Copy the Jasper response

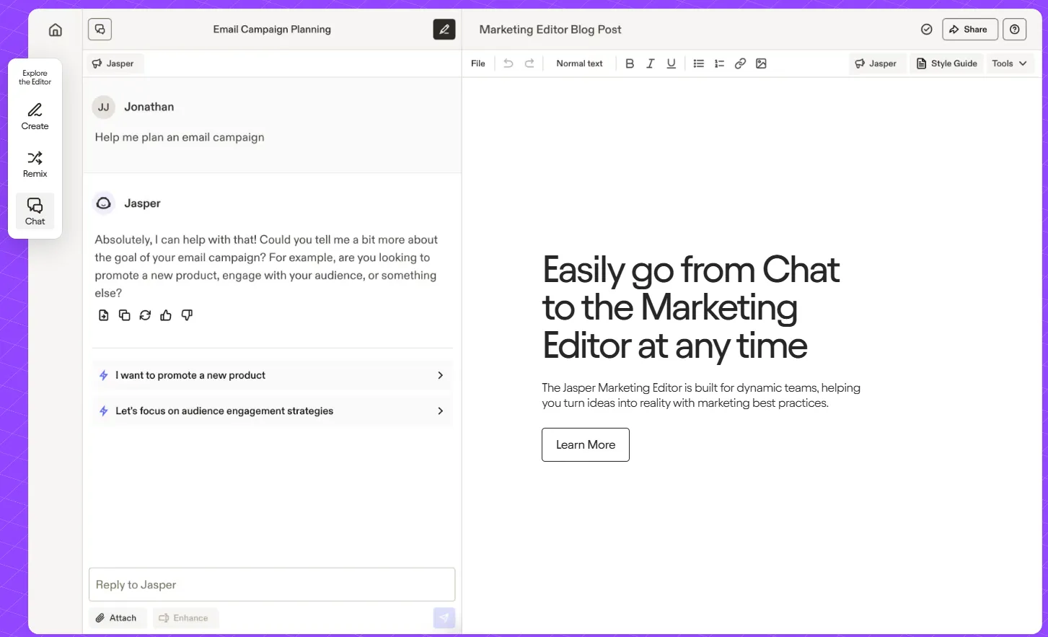coord(125,315)
